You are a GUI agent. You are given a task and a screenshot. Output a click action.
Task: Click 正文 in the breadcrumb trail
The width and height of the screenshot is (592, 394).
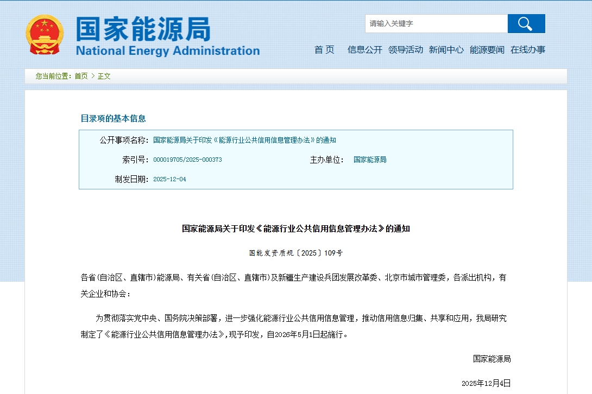(104, 77)
